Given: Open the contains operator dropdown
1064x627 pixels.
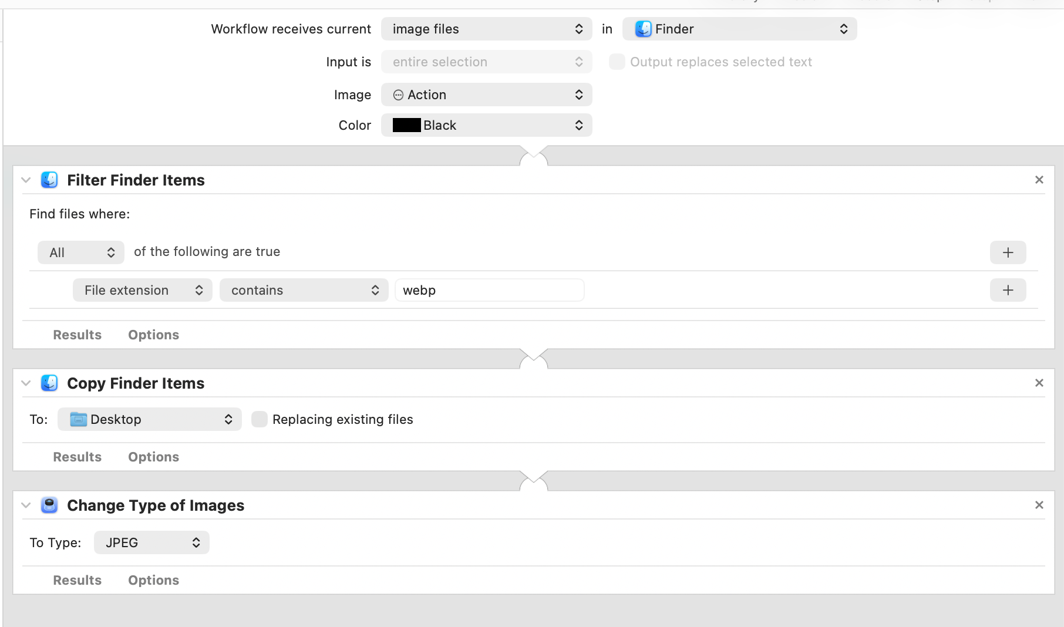Looking at the screenshot, I should pyautogui.click(x=304, y=290).
